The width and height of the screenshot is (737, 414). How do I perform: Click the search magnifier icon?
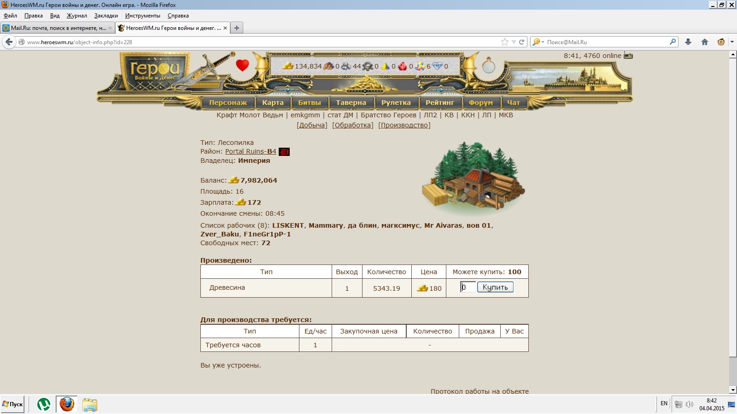pyautogui.click(x=673, y=42)
